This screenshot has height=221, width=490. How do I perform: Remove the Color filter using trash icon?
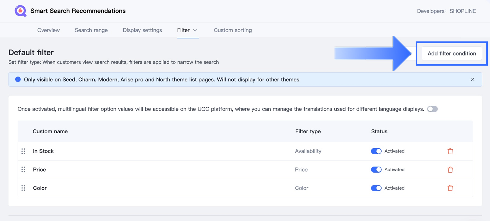[x=450, y=188]
